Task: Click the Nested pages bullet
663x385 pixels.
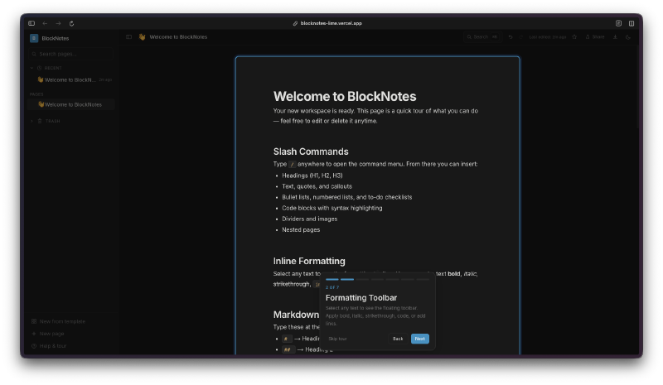Action: 301,230
